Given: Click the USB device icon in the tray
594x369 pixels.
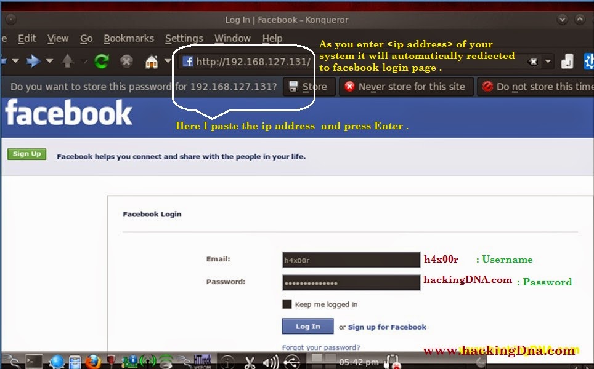Looking at the screenshot, I should point(292,362).
